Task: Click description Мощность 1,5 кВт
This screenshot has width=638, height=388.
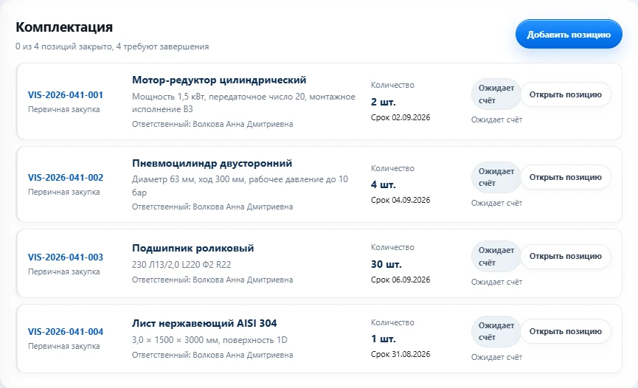Action: tap(243, 103)
